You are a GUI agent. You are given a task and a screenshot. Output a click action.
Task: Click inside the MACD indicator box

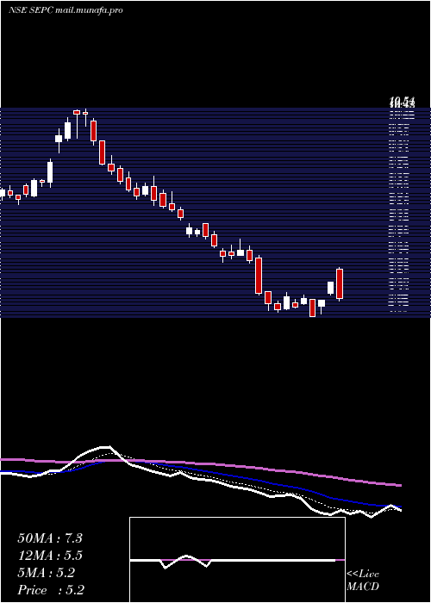[x=237, y=560]
